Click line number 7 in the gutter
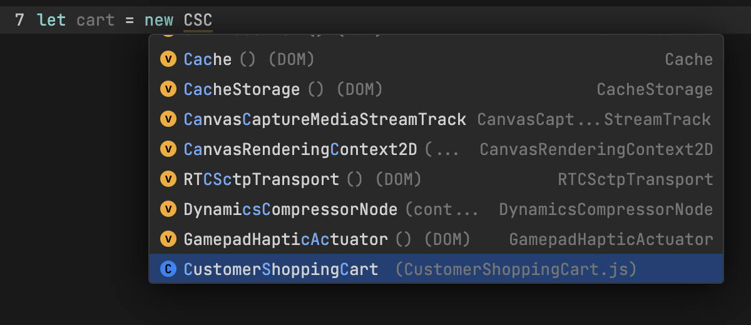 click(x=19, y=20)
